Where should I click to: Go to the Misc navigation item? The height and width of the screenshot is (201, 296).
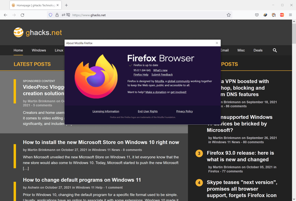(240, 50)
